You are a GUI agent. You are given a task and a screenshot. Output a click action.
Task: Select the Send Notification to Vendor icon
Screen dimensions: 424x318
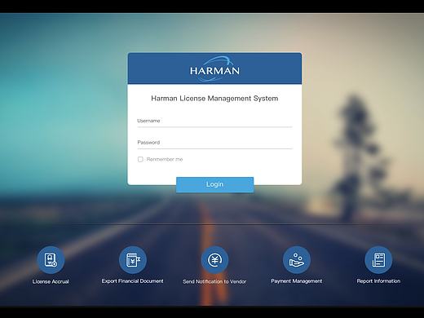click(214, 260)
